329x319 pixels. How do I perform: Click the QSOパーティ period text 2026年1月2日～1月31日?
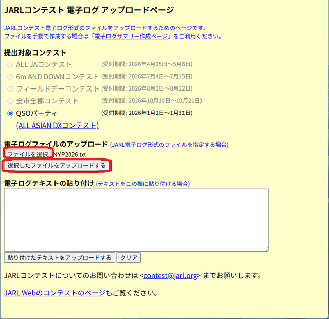[x=159, y=113]
